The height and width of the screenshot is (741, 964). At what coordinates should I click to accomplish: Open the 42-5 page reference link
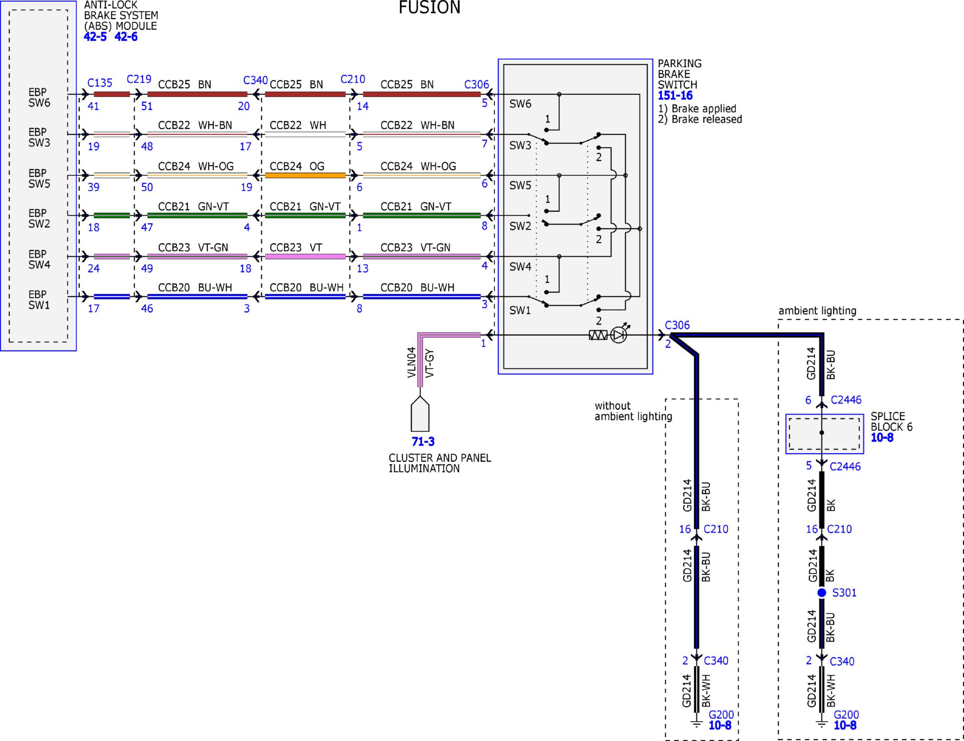click(x=95, y=37)
